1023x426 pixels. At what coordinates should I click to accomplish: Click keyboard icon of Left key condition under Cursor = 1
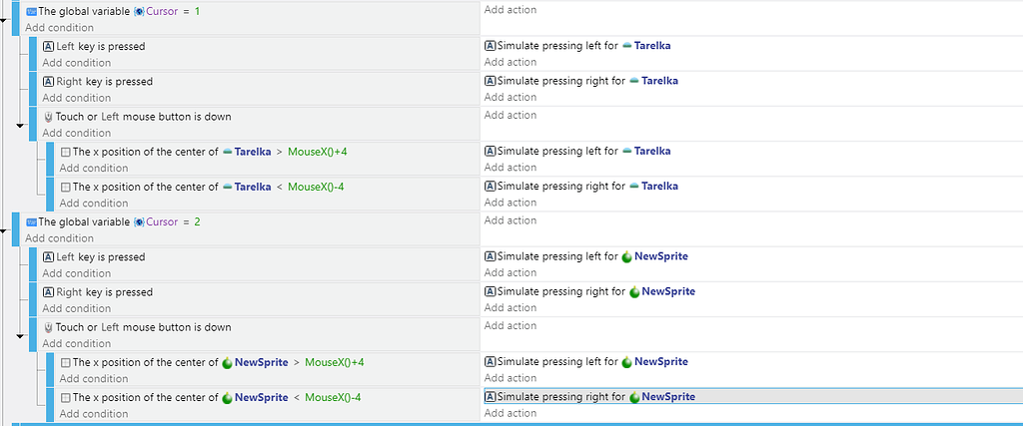coord(48,47)
